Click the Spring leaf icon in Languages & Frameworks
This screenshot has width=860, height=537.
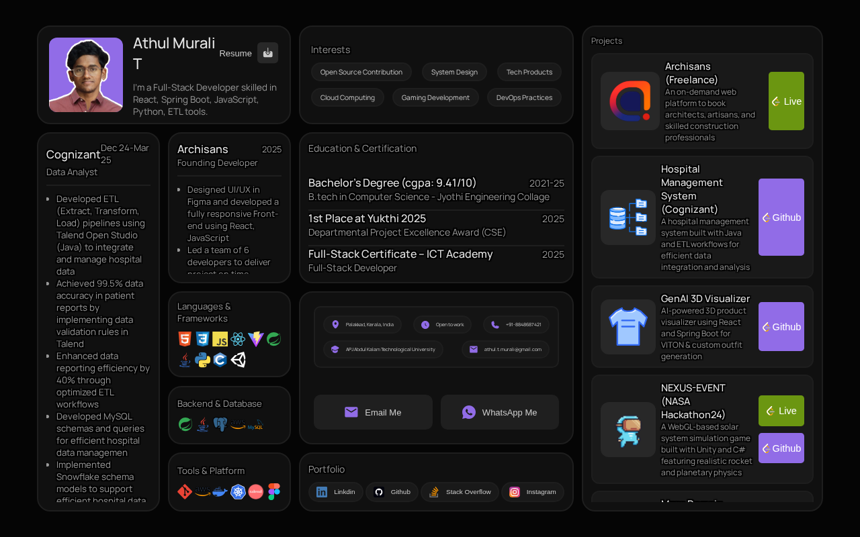pos(273,339)
